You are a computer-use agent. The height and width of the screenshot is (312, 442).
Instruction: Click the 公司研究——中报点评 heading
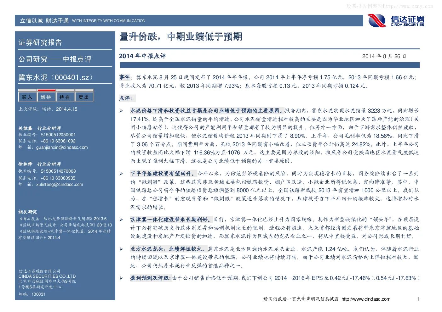tap(55, 59)
